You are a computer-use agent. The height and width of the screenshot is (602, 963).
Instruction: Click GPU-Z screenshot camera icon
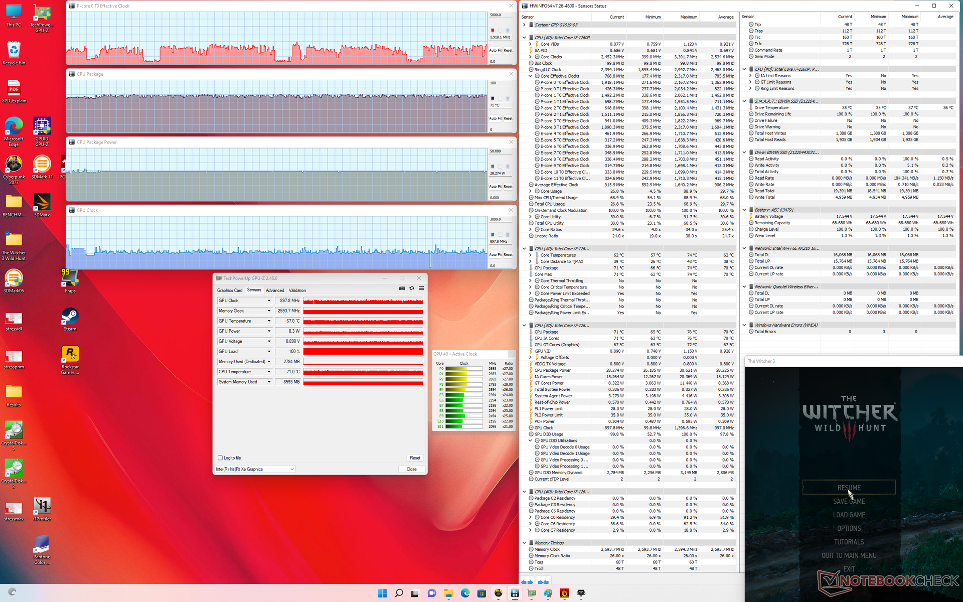pos(402,288)
